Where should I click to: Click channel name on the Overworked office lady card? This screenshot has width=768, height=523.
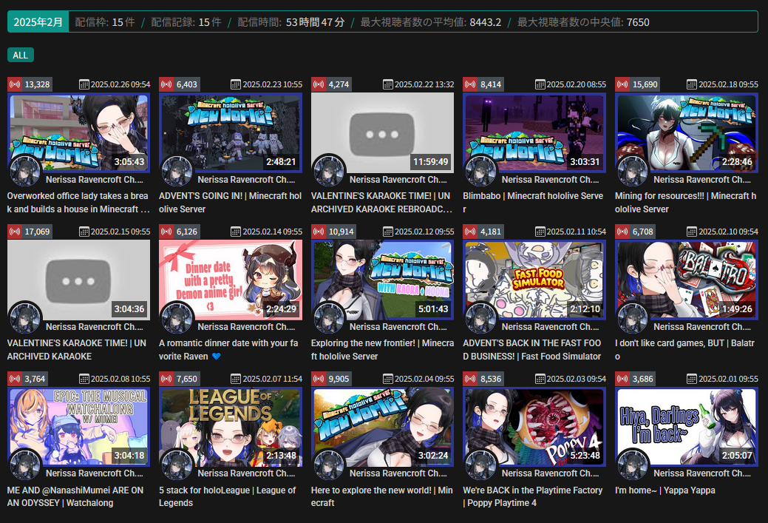pos(95,180)
